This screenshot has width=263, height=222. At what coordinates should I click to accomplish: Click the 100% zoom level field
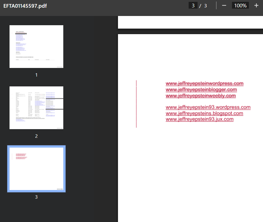(x=240, y=6)
